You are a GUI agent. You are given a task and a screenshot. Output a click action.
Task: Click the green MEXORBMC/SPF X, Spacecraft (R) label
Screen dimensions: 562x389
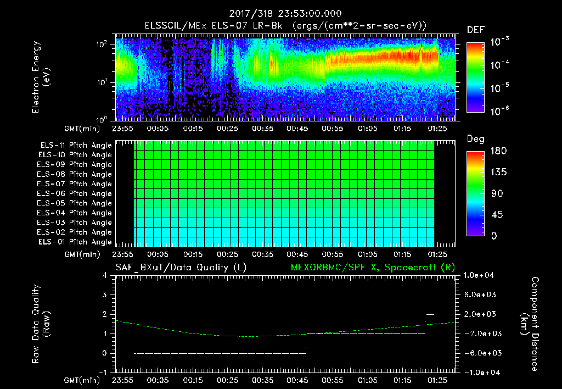pyautogui.click(x=373, y=268)
